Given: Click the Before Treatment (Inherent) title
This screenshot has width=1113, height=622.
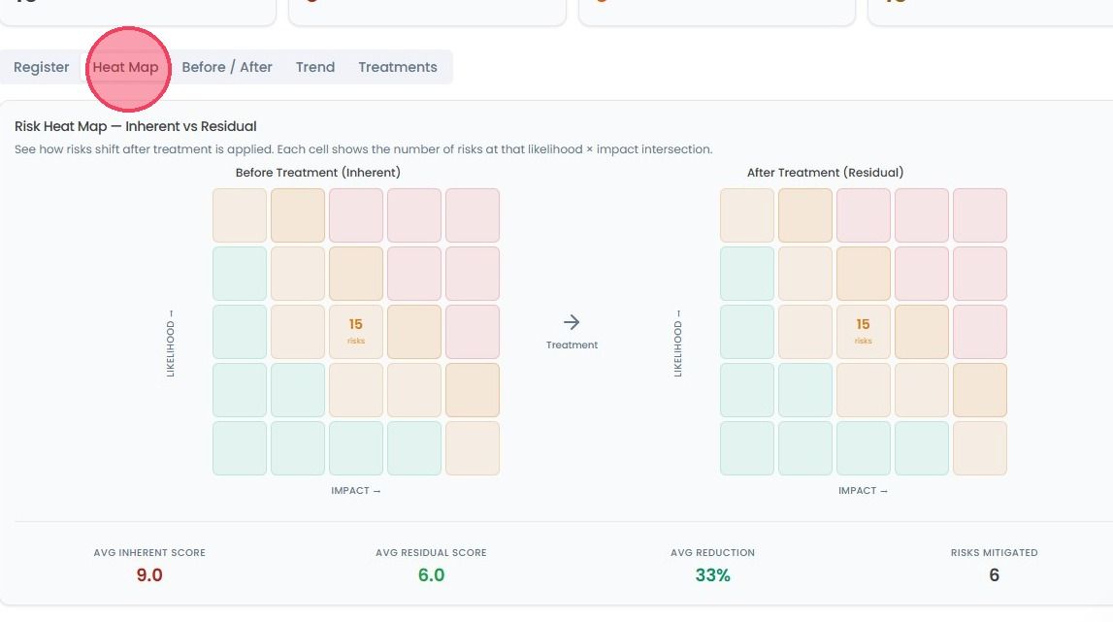Looking at the screenshot, I should click(318, 173).
